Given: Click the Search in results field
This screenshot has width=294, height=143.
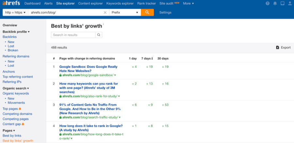Looking at the screenshot, I should click(73, 35).
